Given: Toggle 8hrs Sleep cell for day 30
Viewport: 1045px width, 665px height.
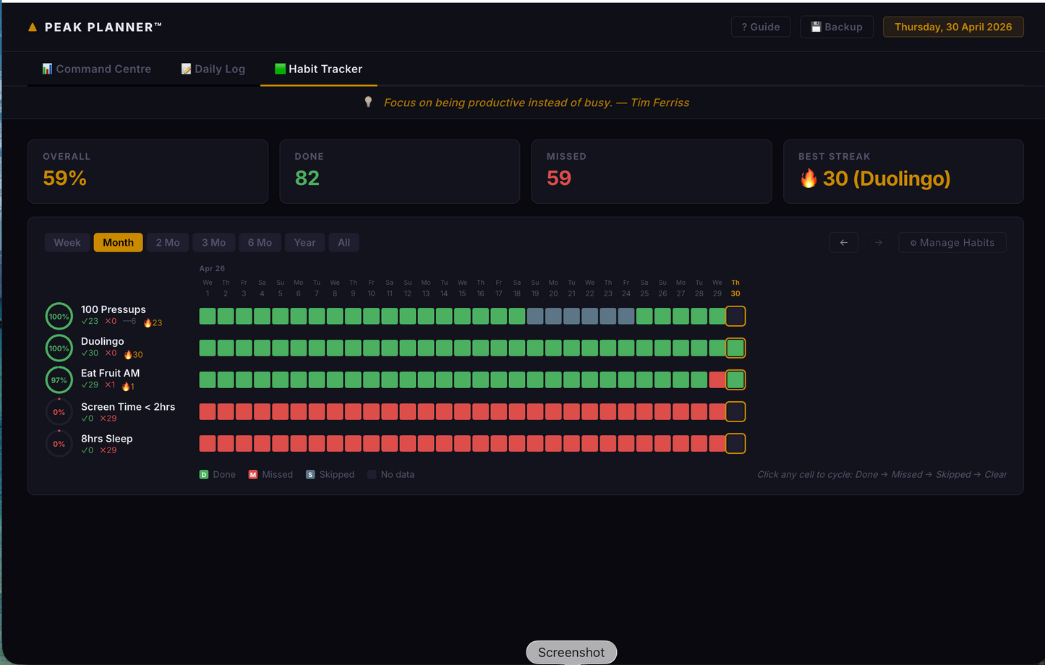Looking at the screenshot, I should click(735, 443).
